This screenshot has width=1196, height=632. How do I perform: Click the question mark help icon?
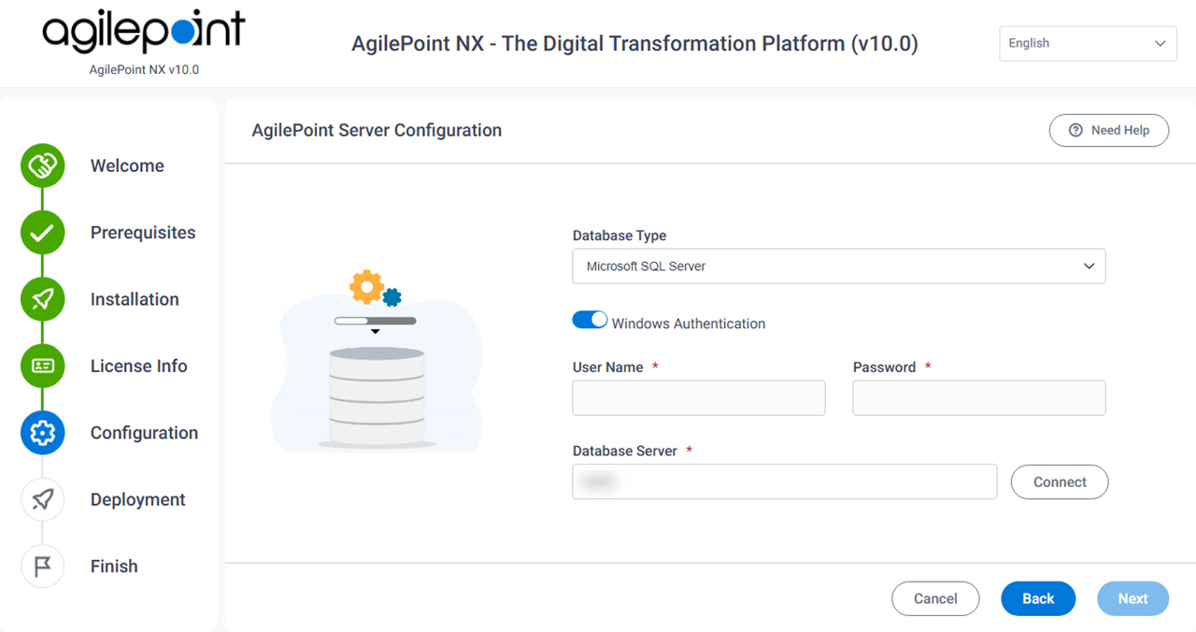[1075, 131]
